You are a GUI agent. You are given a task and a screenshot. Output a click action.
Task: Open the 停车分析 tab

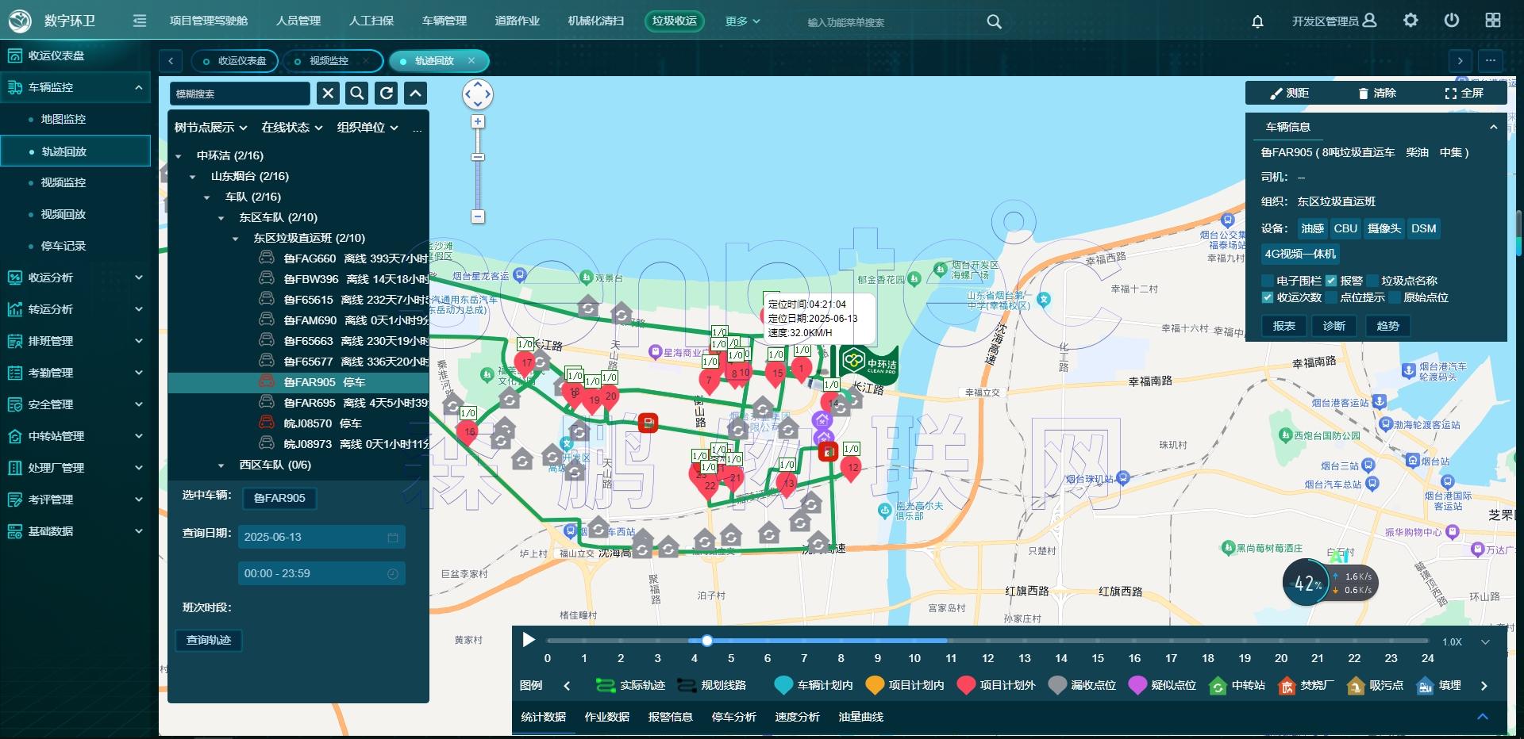click(733, 717)
